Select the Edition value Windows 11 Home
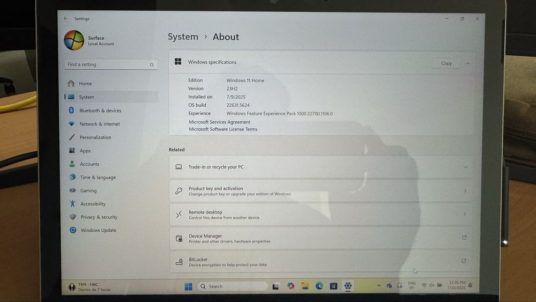The image size is (536, 302). tap(245, 80)
